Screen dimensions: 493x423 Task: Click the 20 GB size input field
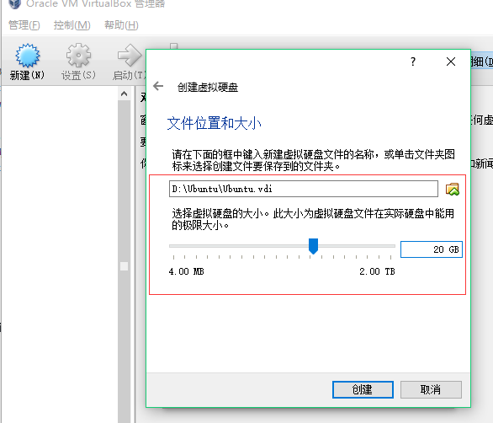point(432,249)
